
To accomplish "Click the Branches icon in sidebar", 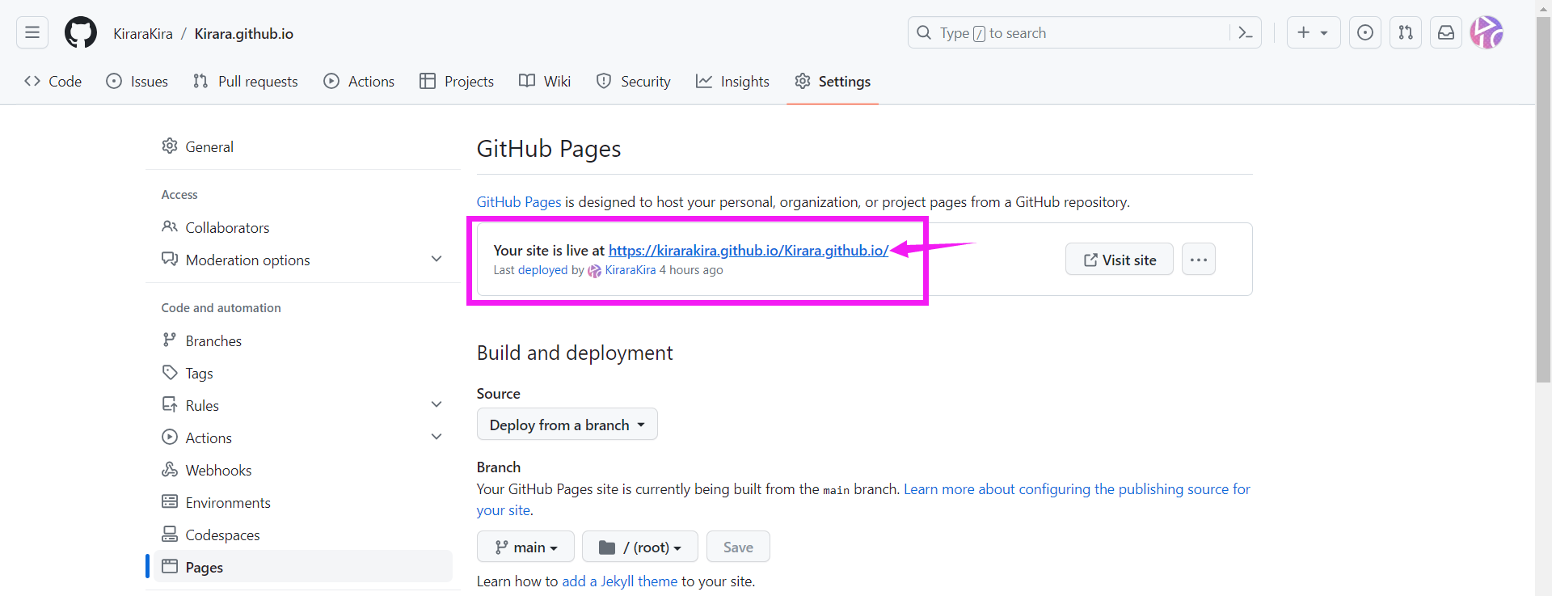I will [169, 340].
